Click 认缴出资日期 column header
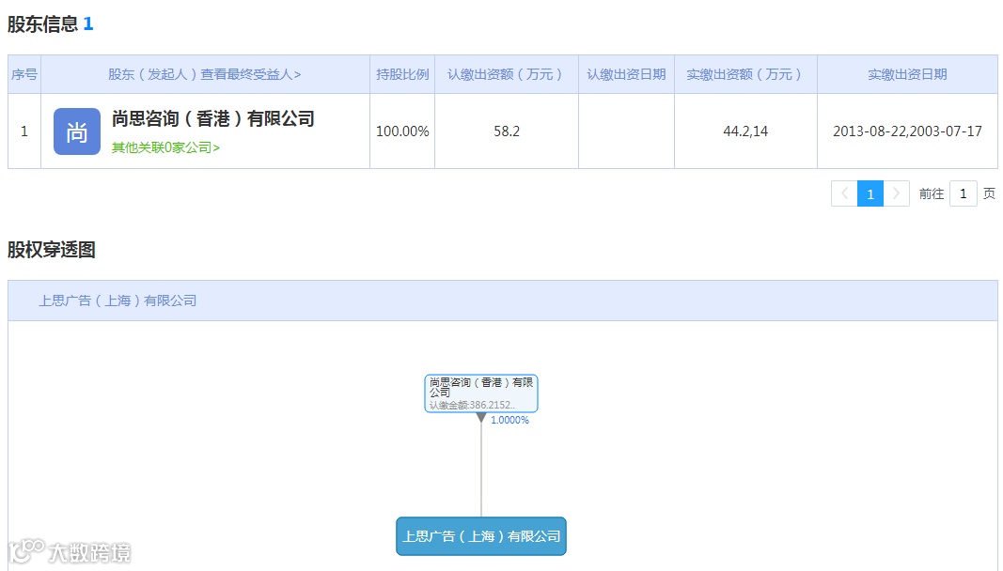This screenshot has width=1003, height=571. [627, 74]
